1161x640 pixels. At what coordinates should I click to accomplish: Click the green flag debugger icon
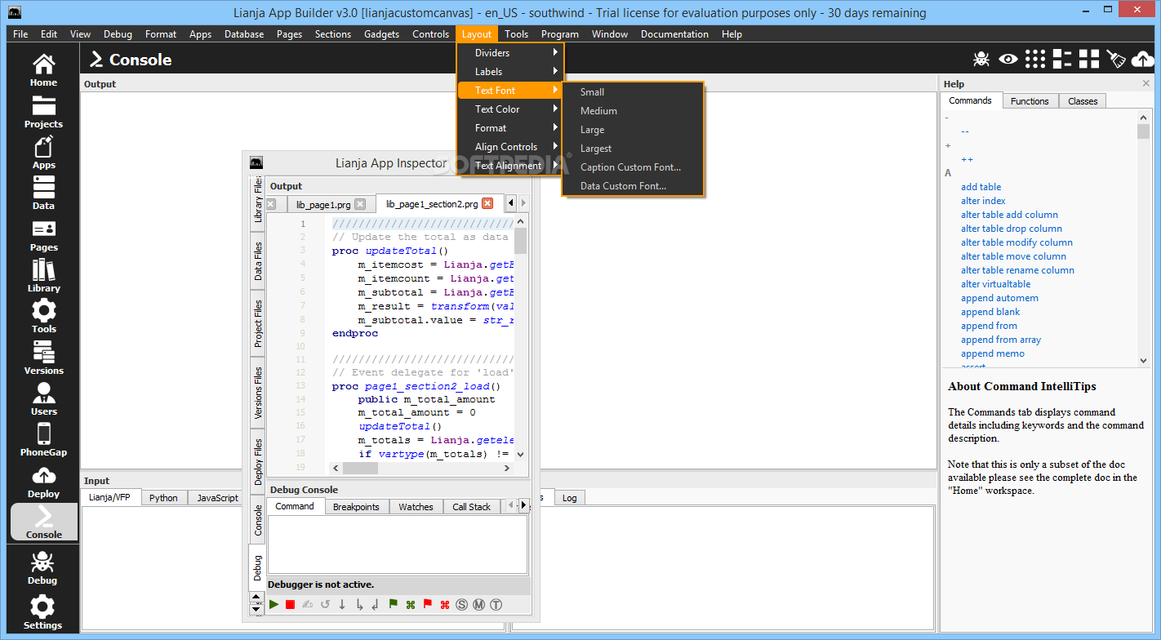coord(394,605)
